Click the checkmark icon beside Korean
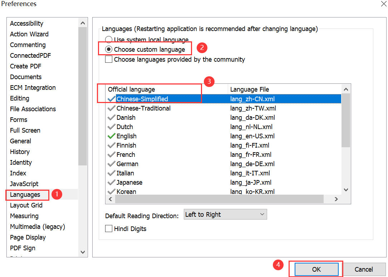This screenshot has height=277, width=388. tap(112, 191)
